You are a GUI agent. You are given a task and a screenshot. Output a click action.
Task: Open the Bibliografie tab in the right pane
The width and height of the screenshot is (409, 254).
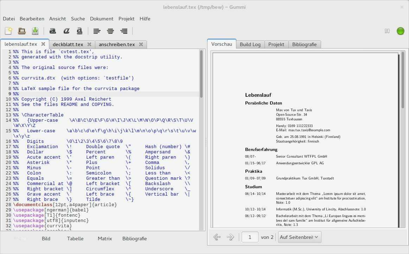305,44
